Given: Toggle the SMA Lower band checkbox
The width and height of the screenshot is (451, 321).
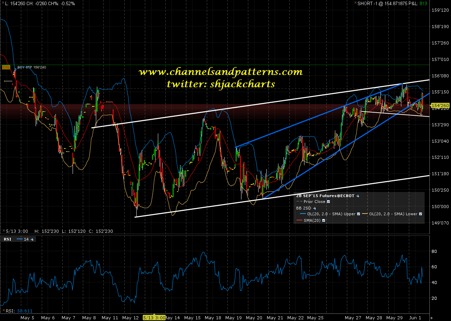Looking at the screenshot, I should click(x=421, y=214).
